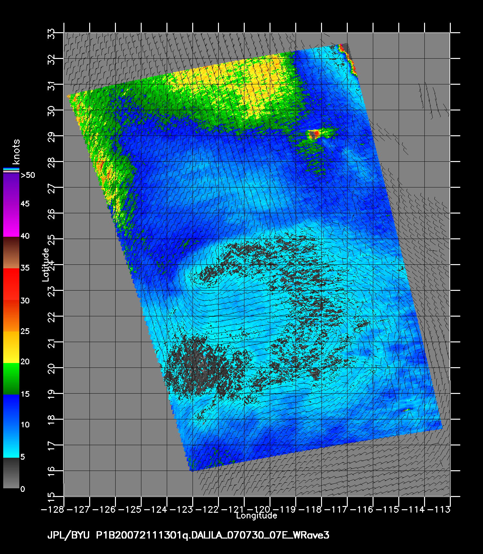The height and width of the screenshot is (554, 483).
Task: Click the purple 45–50 knots colorbar segment
Action: tap(11, 189)
